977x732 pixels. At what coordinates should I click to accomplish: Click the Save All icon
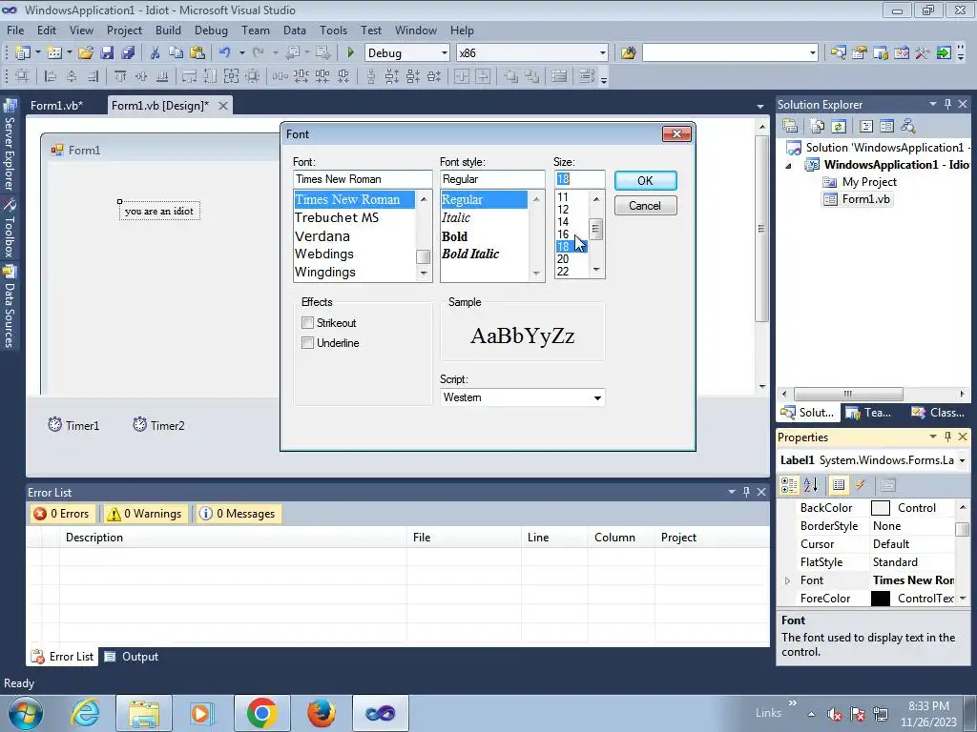tap(128, 53)
